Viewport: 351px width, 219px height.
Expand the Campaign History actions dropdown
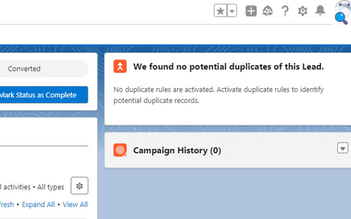(342, 148)
